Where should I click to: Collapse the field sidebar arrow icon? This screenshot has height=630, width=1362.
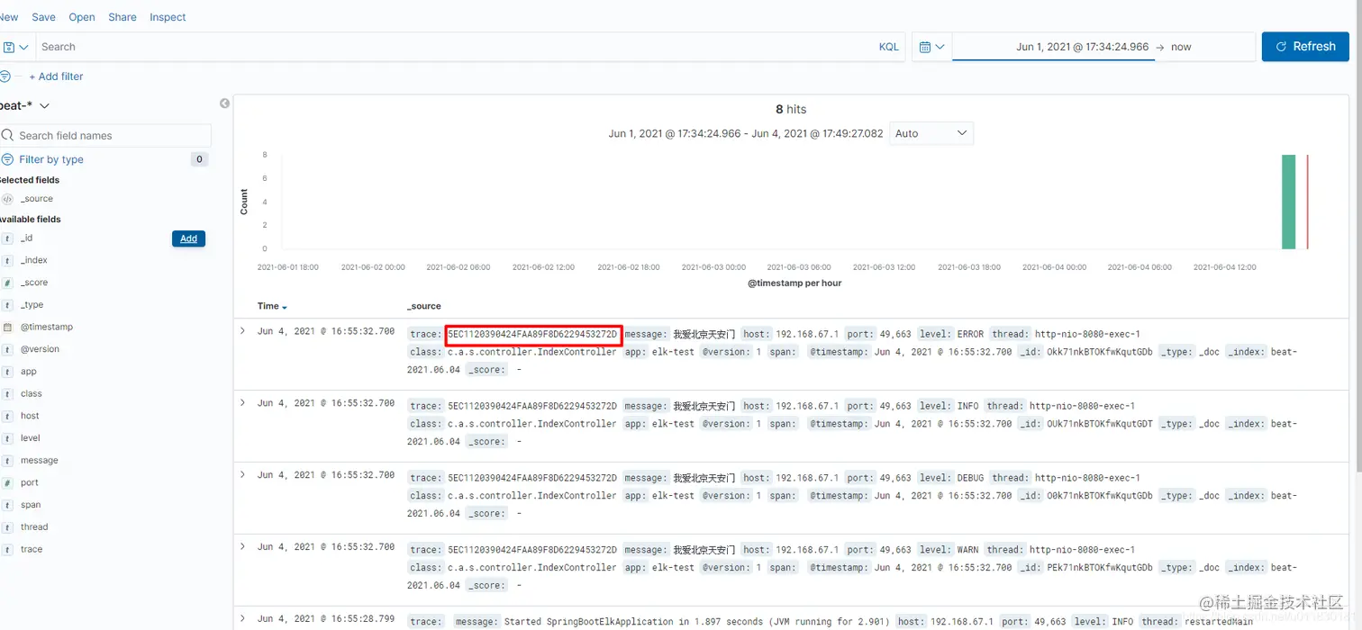(224, 103)
